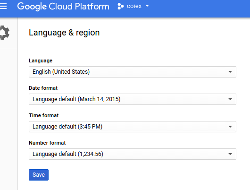
Task: Open the hamburger navigation menu
Action: [3, 6]
